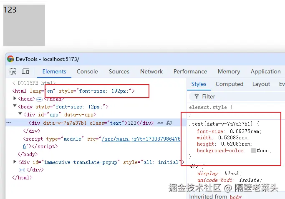Open the three-dot menu beside the selected div row

pyautogui.click(x=8, y=123)
